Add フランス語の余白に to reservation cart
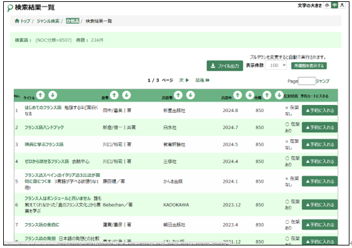The height and width of the screenshot is (248, 352). tap(320, 224)
